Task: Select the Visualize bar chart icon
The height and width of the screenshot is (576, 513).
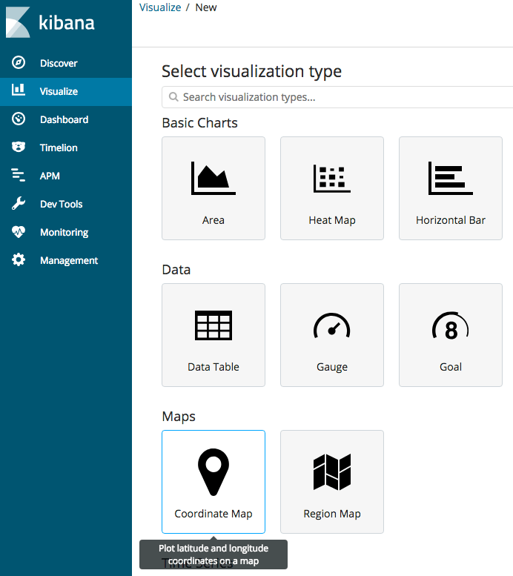Action: tap(19, 91)
